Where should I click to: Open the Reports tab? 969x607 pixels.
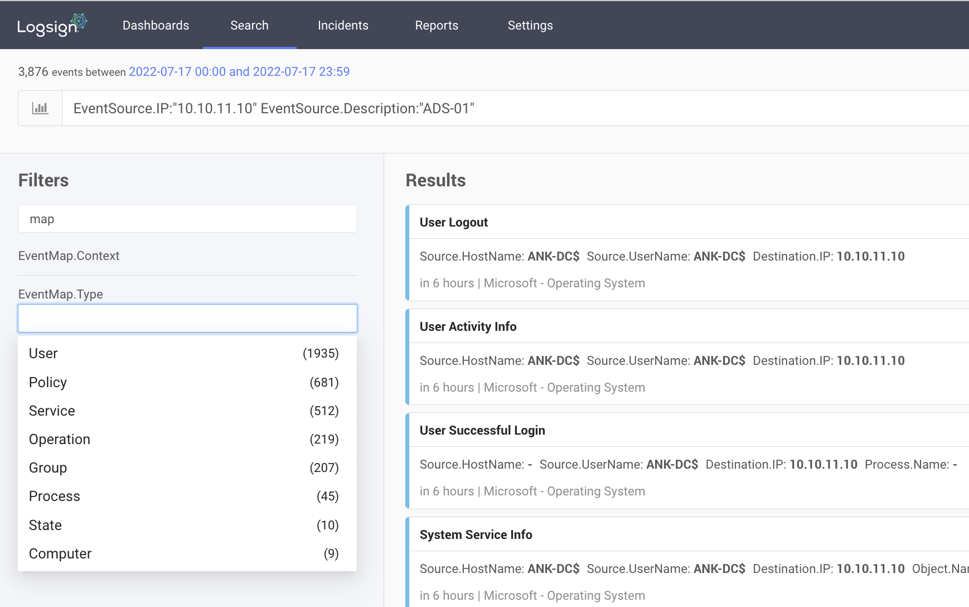[437, 25]
